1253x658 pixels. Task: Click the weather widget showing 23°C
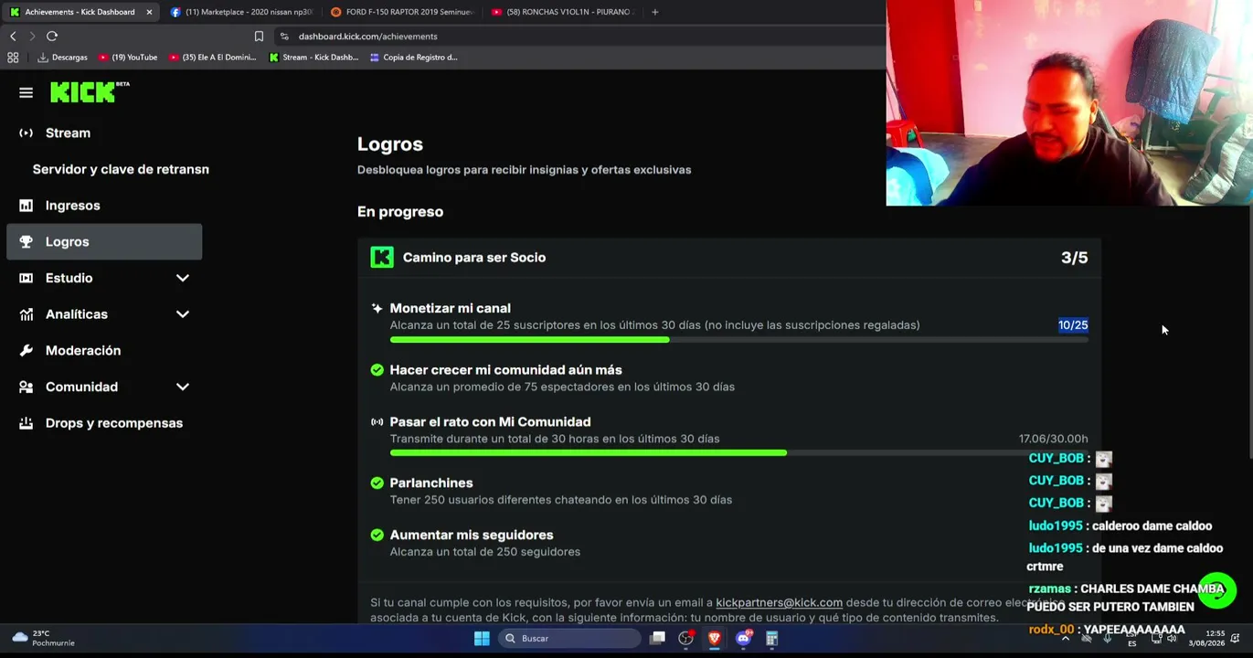click(44, 638)
